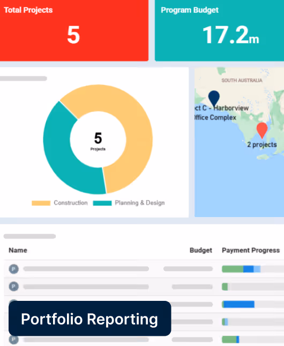Click the 17.2m budget value

click(230, 35)
